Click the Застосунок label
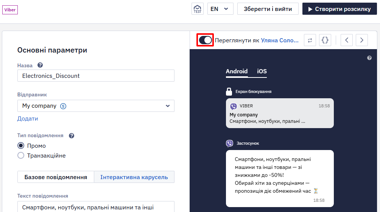This screenshot has height=212, width=380. click(248, 143)
